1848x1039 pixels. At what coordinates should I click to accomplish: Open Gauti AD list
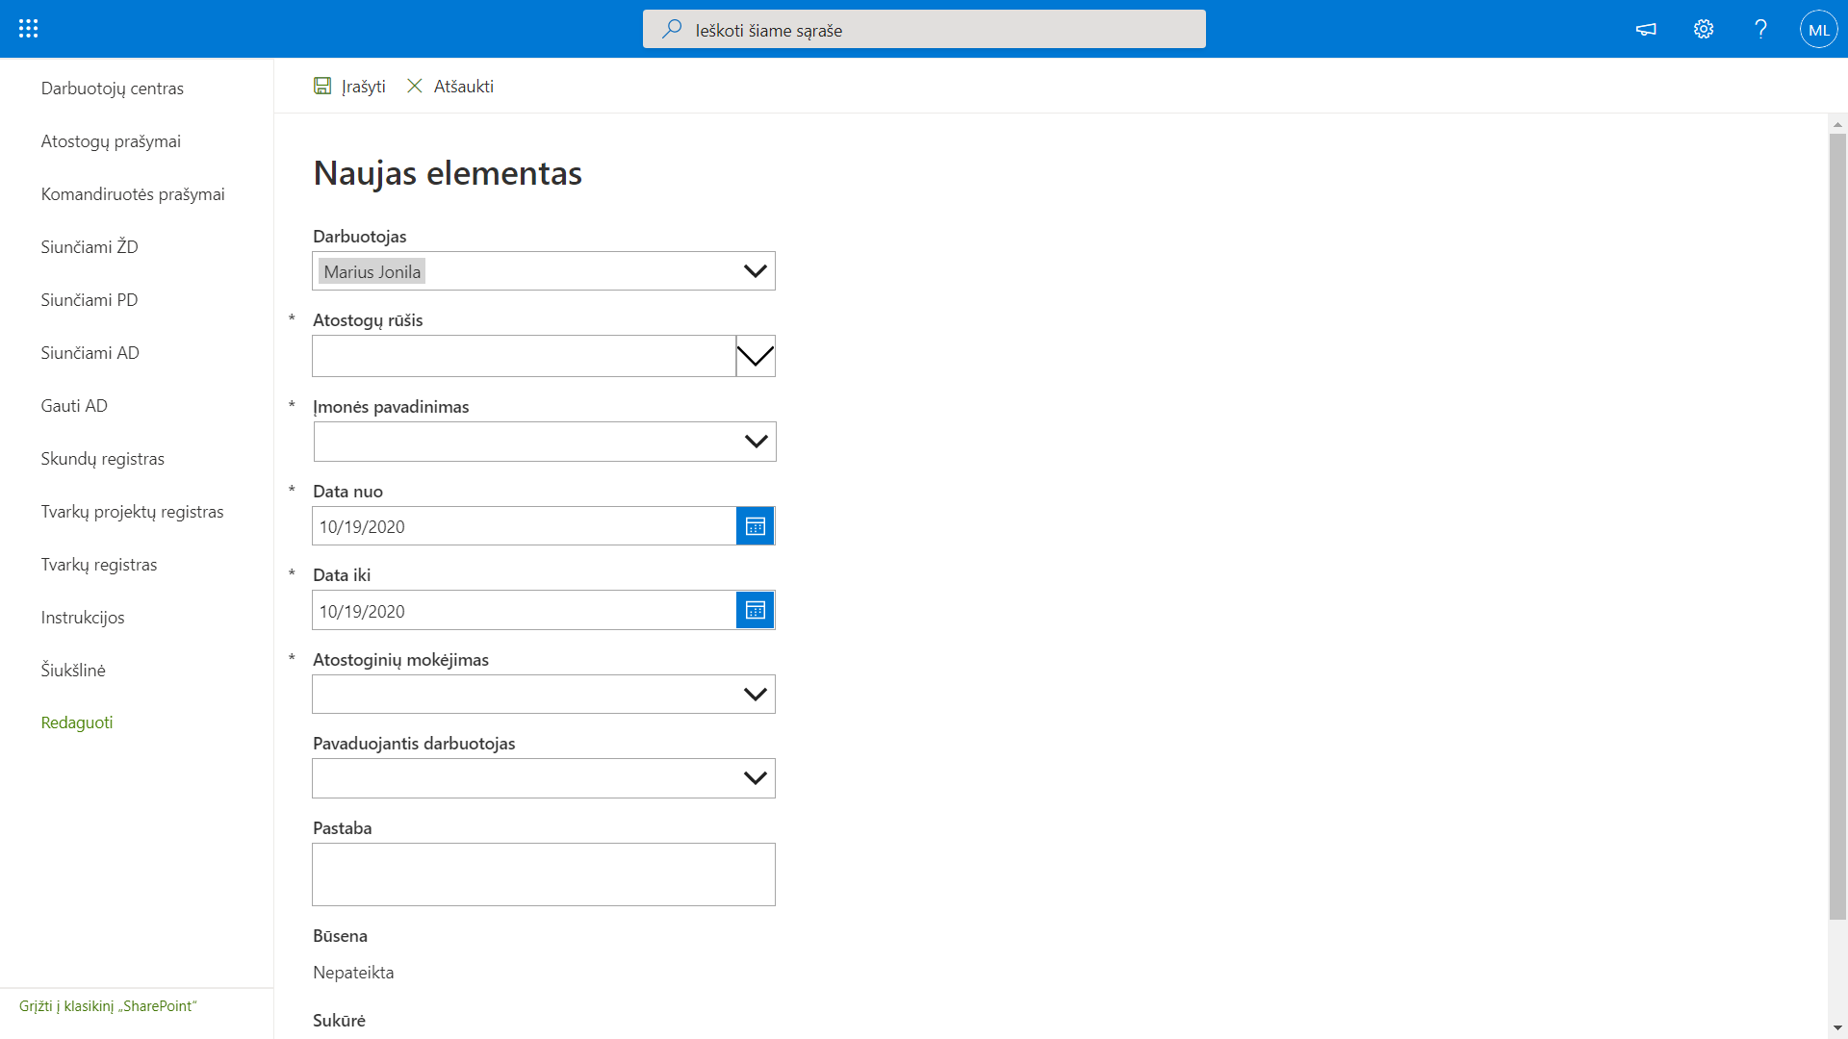[x=74, y=405]
